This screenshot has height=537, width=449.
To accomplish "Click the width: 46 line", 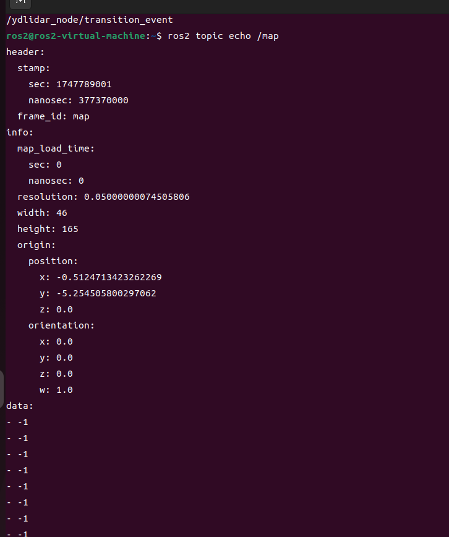I will coord(42,213).
